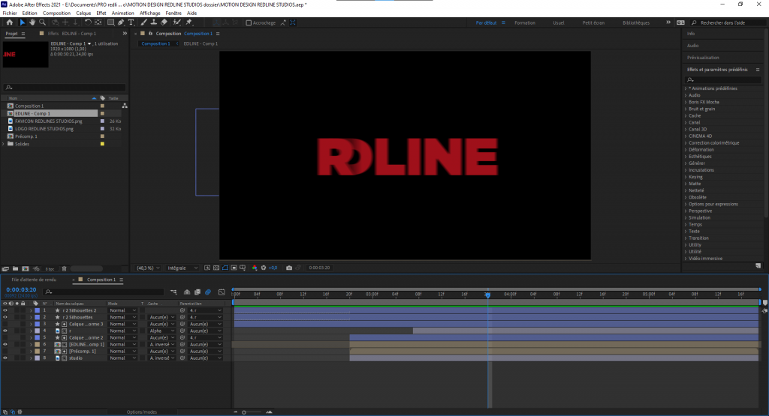Select the Clone Stamp tool

[153, 22]
